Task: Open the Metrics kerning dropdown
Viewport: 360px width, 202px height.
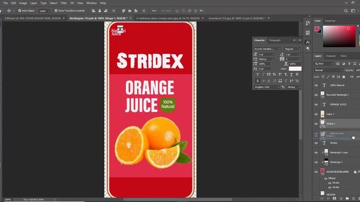Action: coord(267,59)
